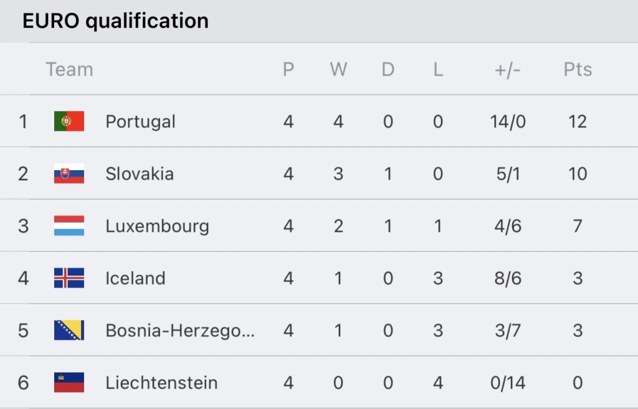
Task: Click Liechtenstein's 0/14 goal record
Action: [508, 383]
